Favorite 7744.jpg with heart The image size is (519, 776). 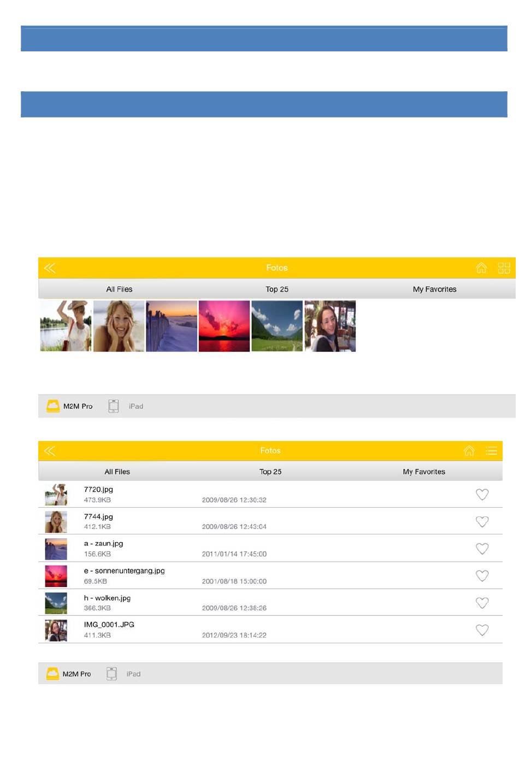coord(482,522)
